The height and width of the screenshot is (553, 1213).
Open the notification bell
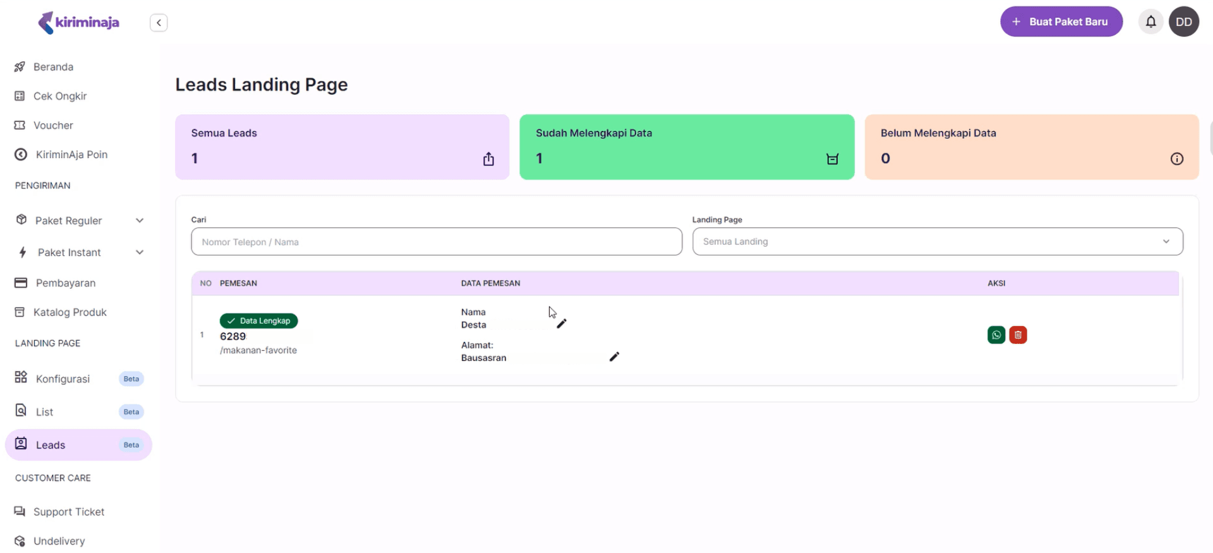(x=1150, y=22)
